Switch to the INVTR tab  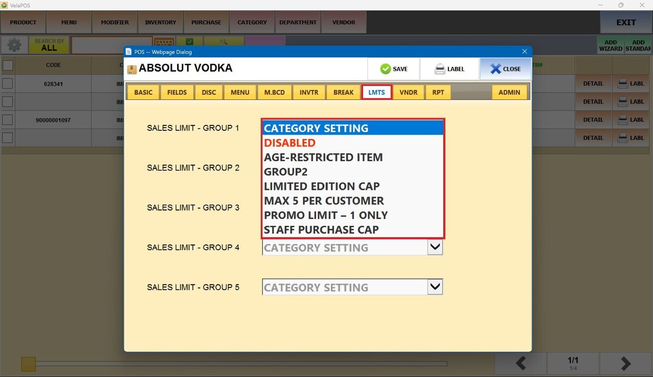[x=309, y=92]
